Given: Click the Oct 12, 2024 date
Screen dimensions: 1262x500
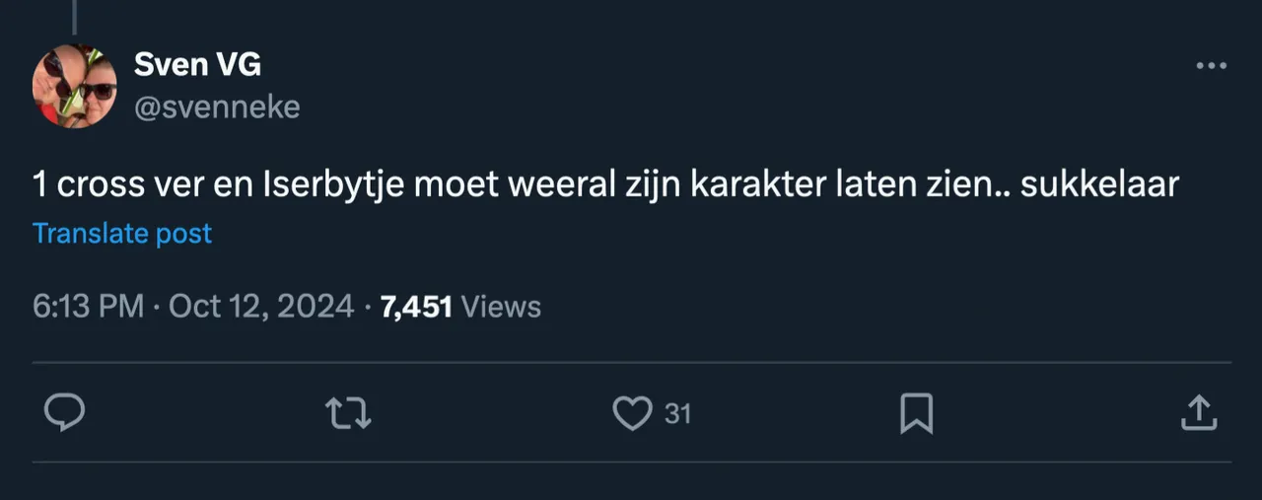Looking at the screenshot, I should pyautogui.click(x=261, y=307).
